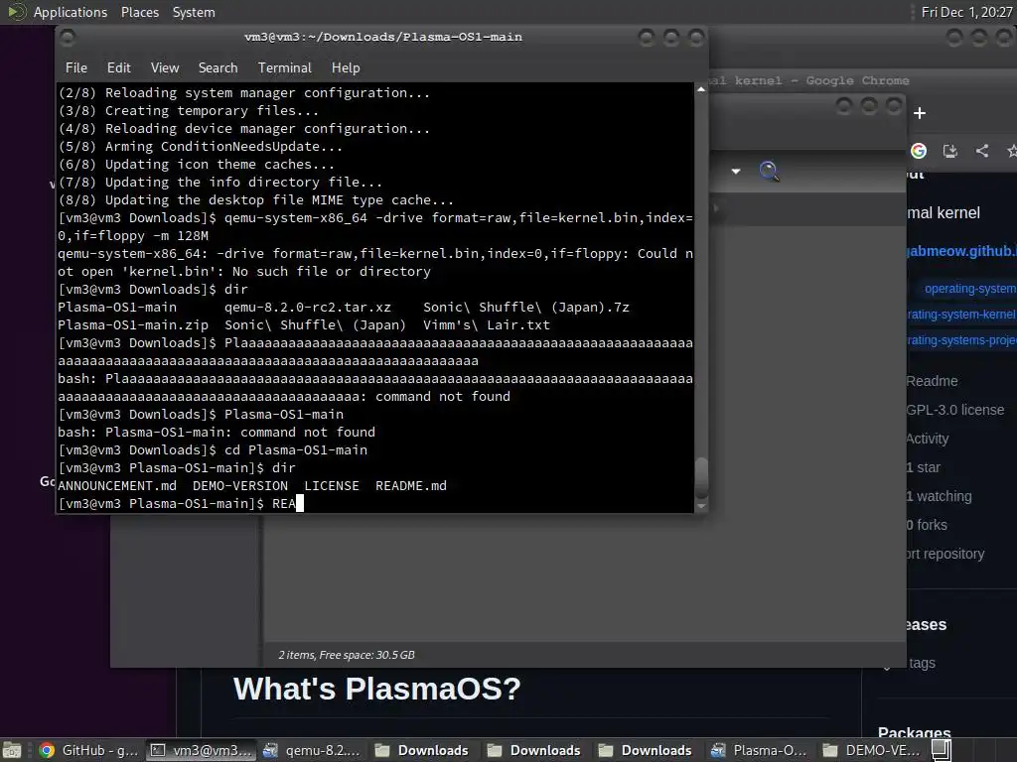The image size is (1017, 762).
Task: Click the bookmark star in the Chrome address bar
Action: coord(1012,151)
